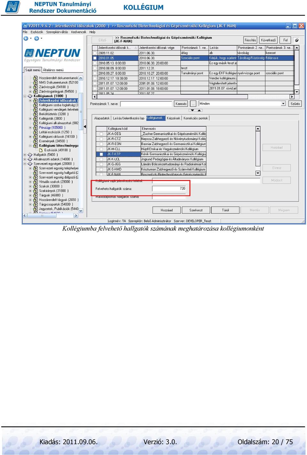Click the Tárgyak node icon
The width and height of the screenshot is (307, 455).
coord(35,195)
